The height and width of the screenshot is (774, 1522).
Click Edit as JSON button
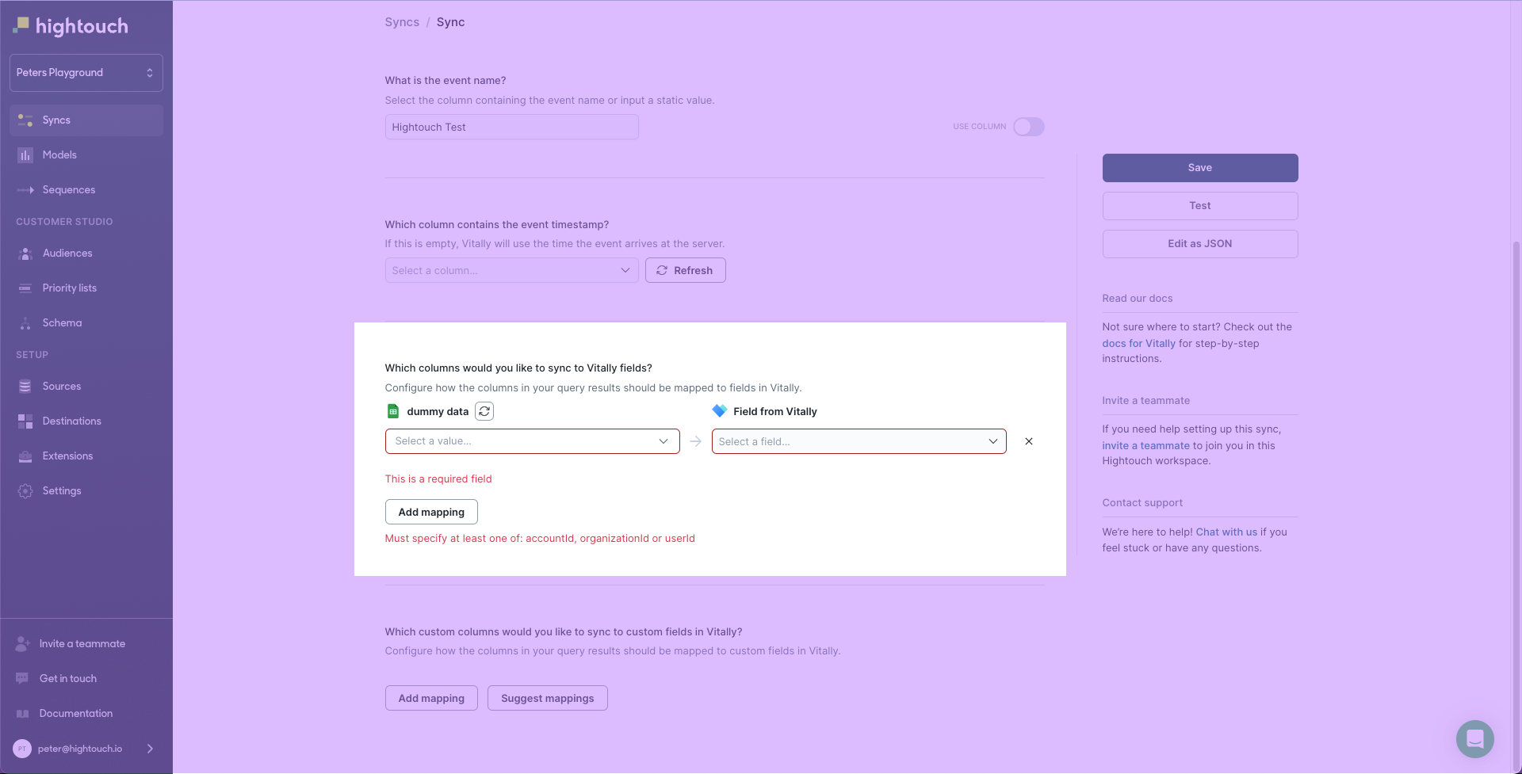1200,244
